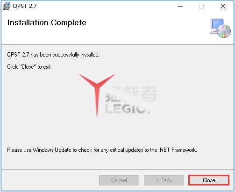Click the grayed-out maximize window icon
The image size is (235, 192).
201,6
